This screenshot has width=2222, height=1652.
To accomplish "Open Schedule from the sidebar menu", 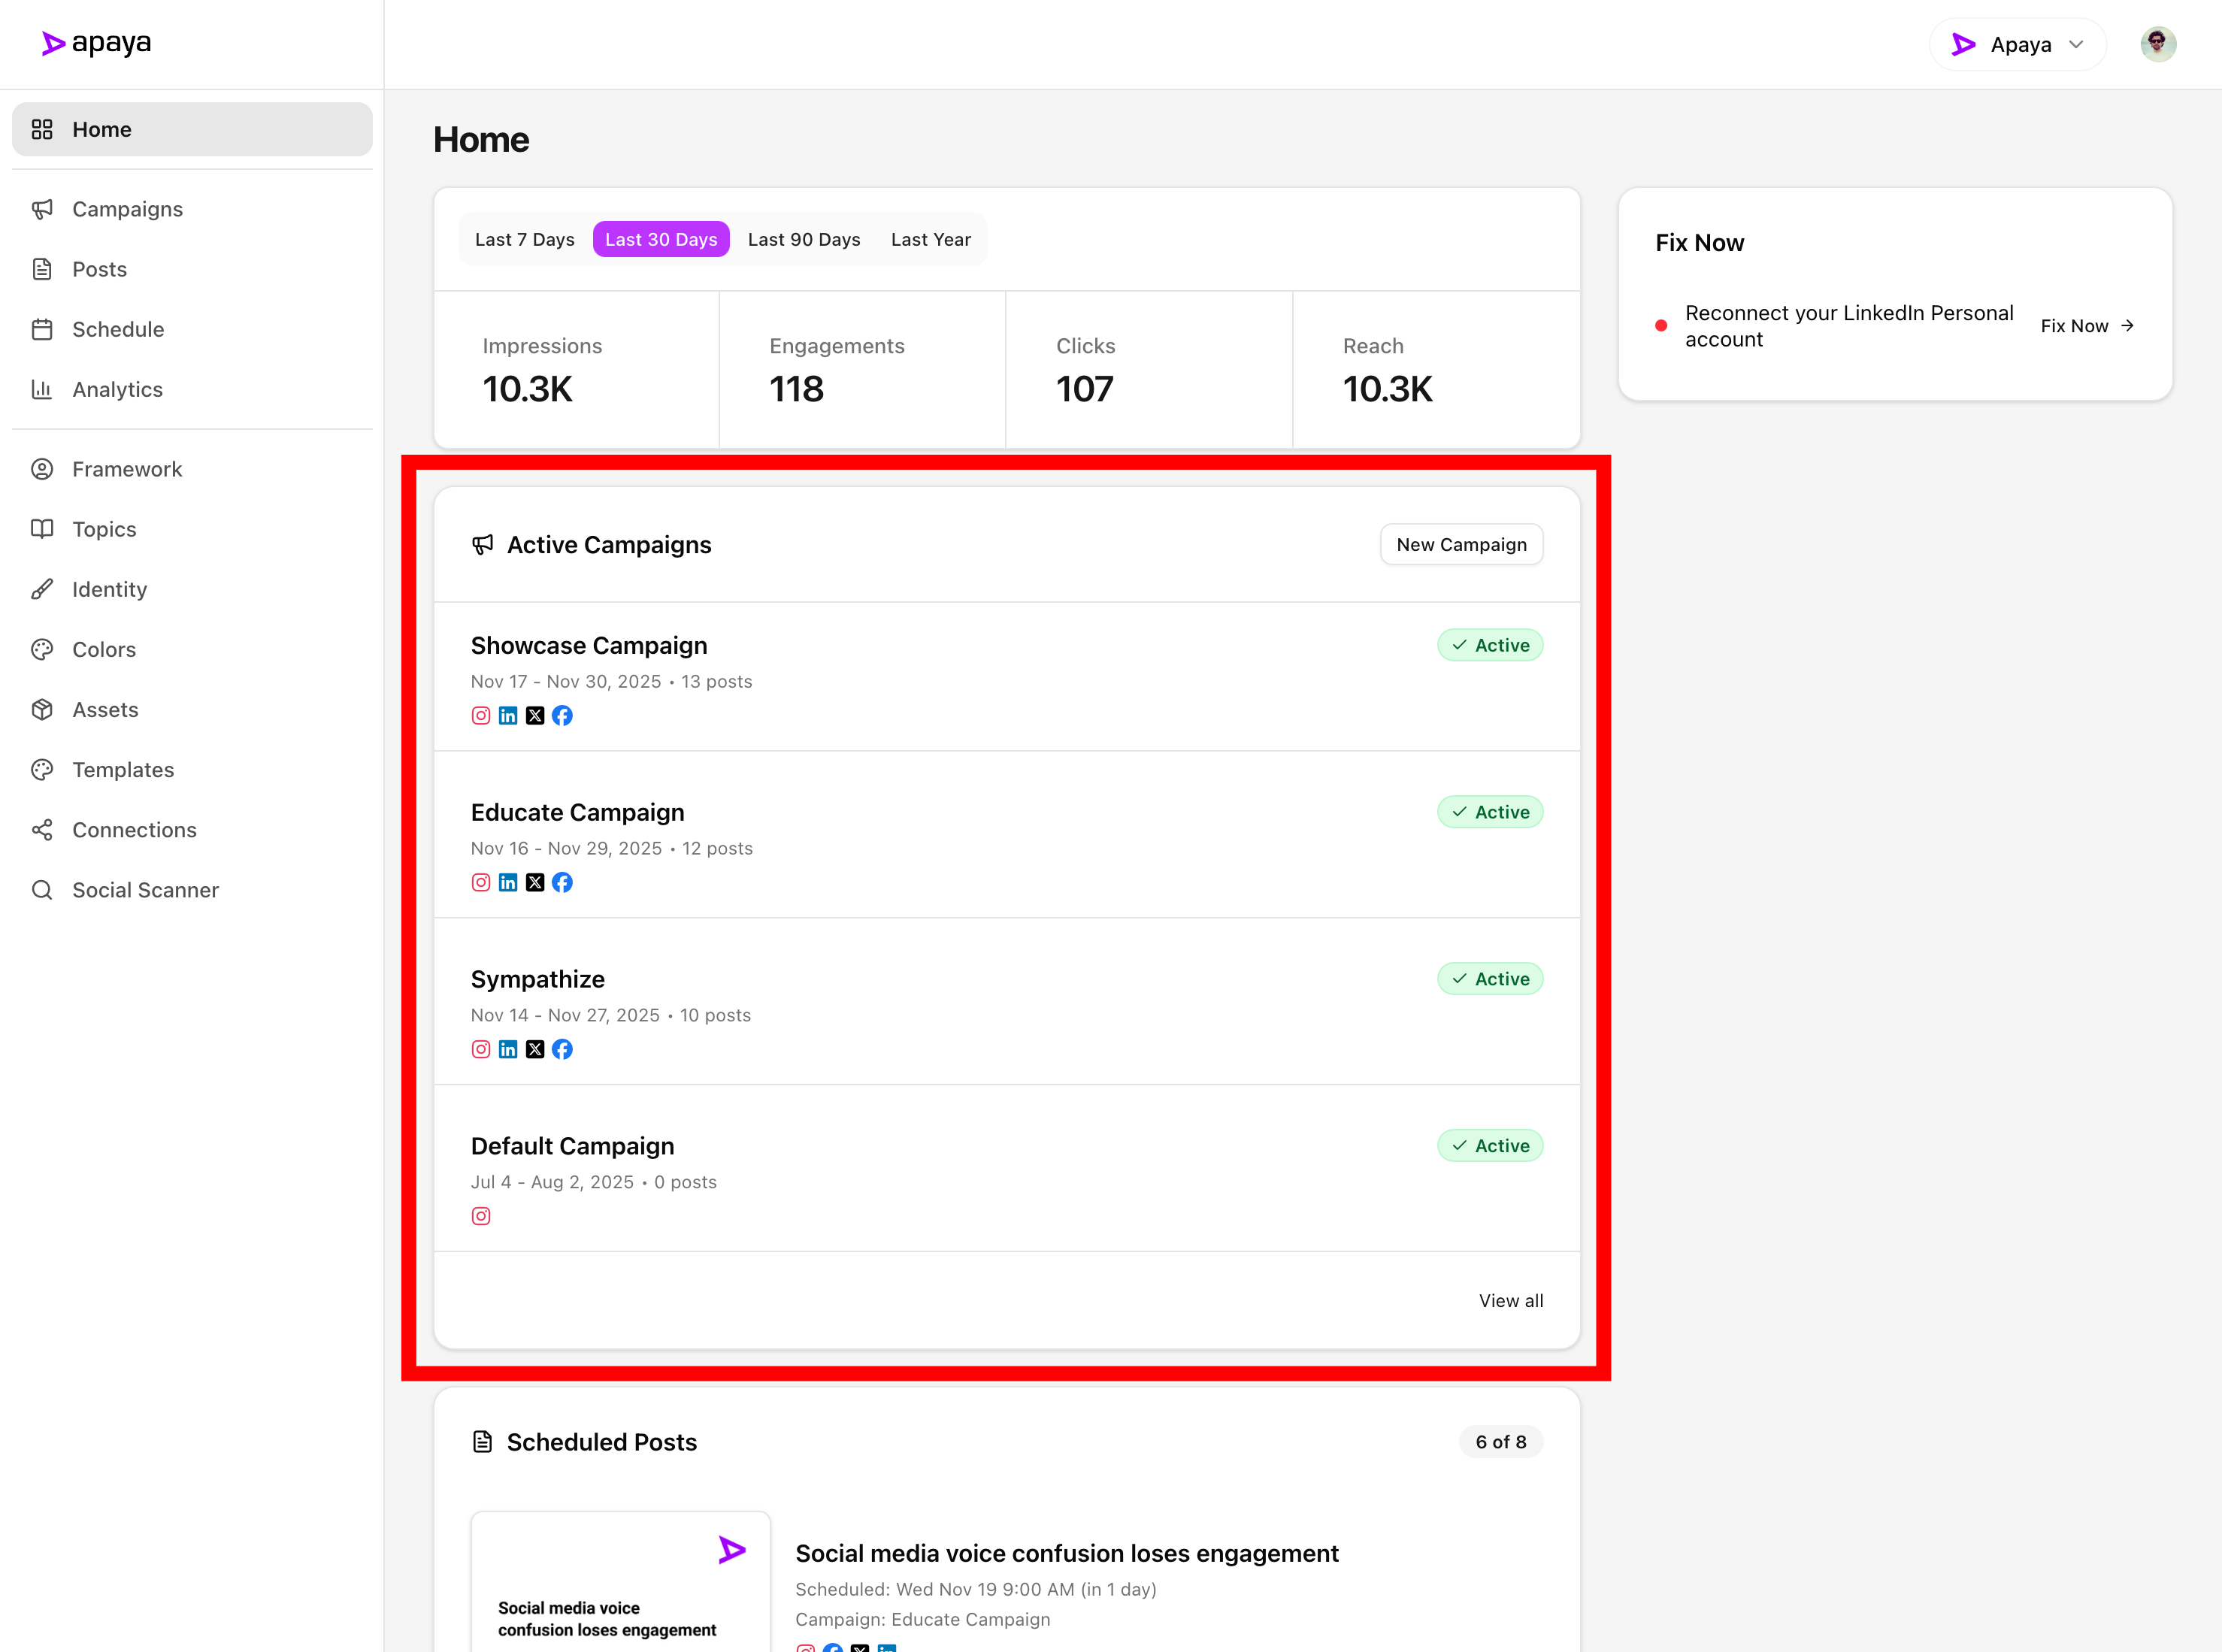I will coord(118,329).
